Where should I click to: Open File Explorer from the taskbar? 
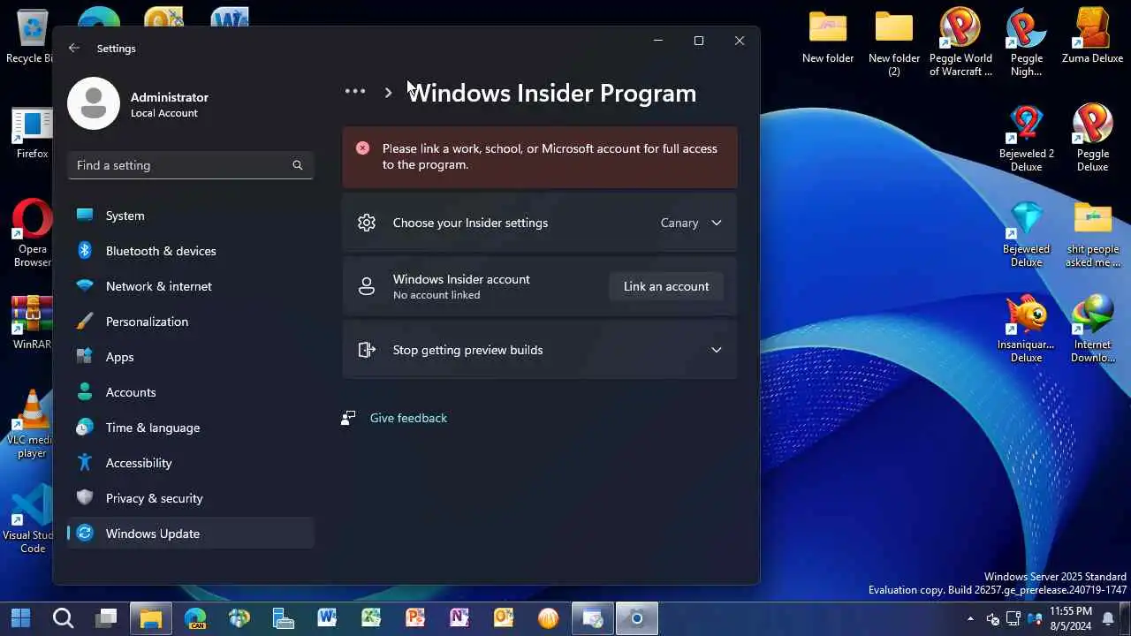point(151,618)
